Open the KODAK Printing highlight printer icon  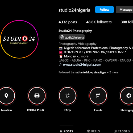click(37, 96)
